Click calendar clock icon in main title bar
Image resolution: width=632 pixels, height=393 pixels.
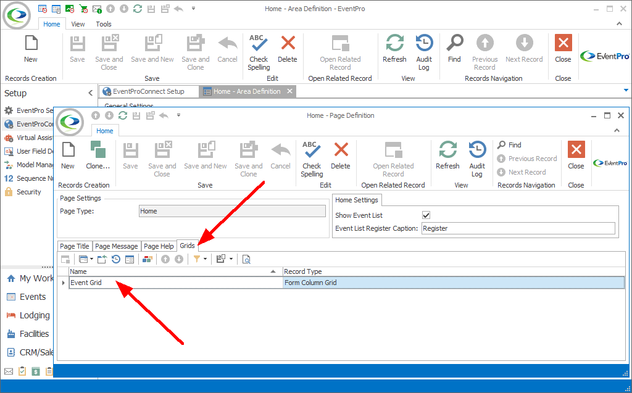[43, 9]
